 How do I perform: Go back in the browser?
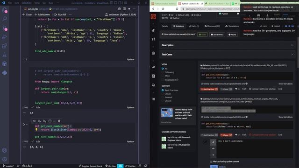pos(153,9)
